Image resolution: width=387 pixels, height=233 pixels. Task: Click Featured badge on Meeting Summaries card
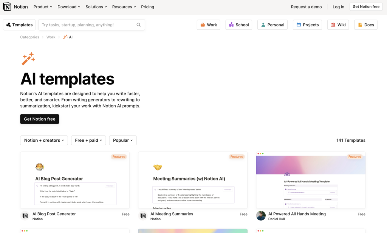click(237, 156)
